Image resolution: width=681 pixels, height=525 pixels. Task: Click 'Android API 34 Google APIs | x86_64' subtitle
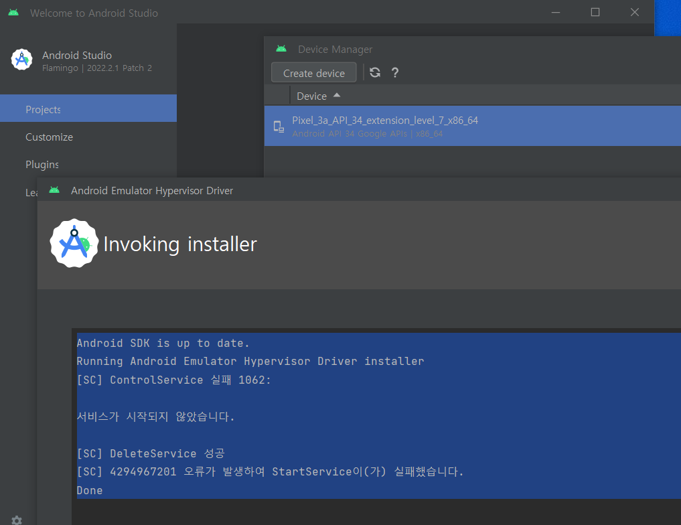click(368, 133)
